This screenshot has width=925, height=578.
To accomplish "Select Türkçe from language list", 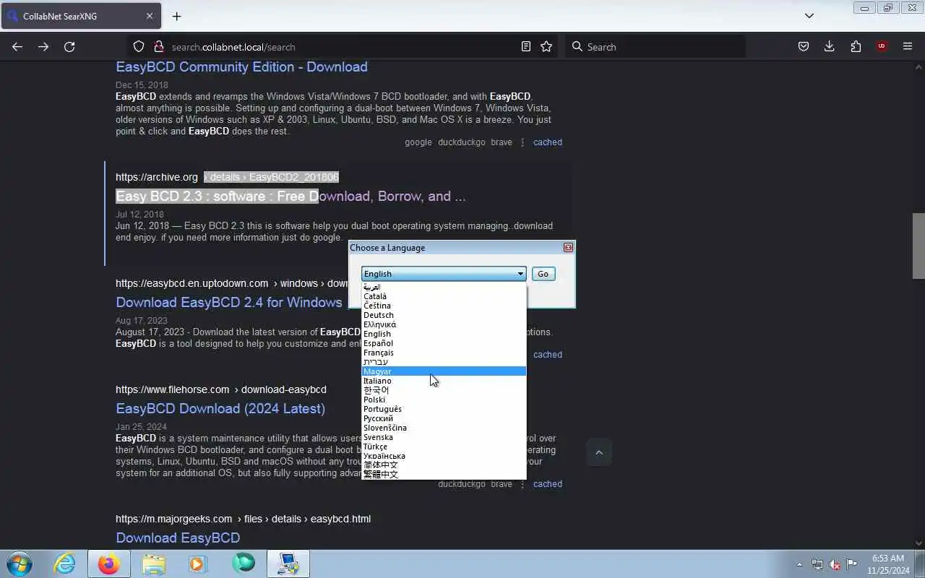I will 444,447.
